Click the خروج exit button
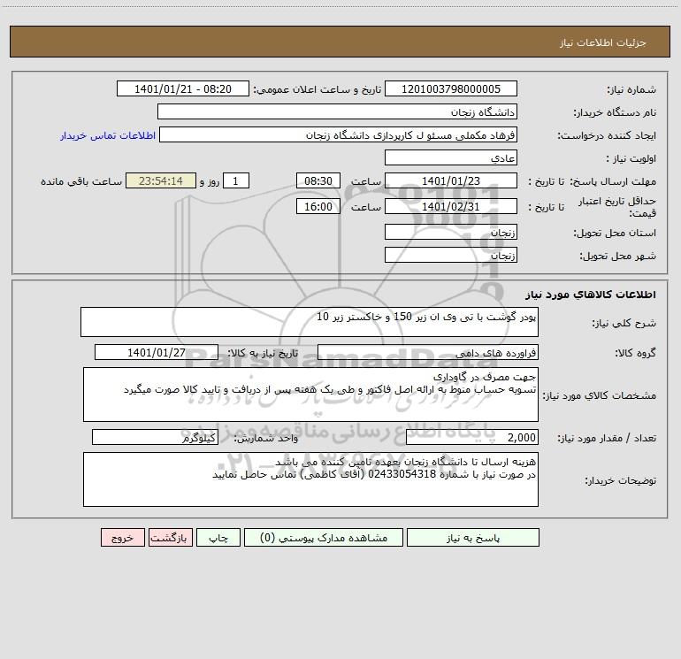 click(122, 538)
